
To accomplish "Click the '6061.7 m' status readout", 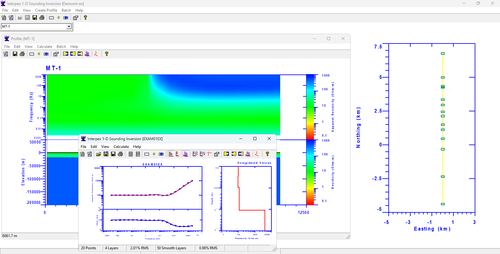I will (10, 236).
